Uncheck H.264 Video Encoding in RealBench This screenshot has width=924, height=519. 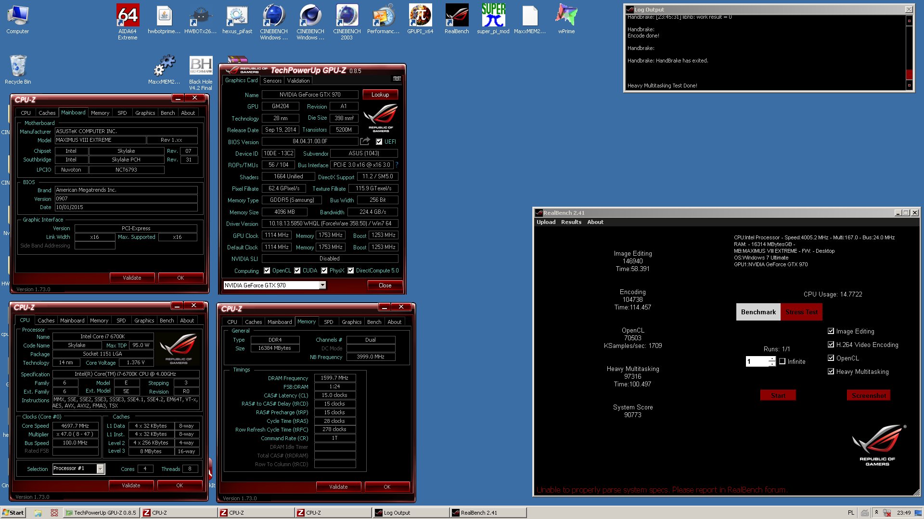[x=831, y=345]
